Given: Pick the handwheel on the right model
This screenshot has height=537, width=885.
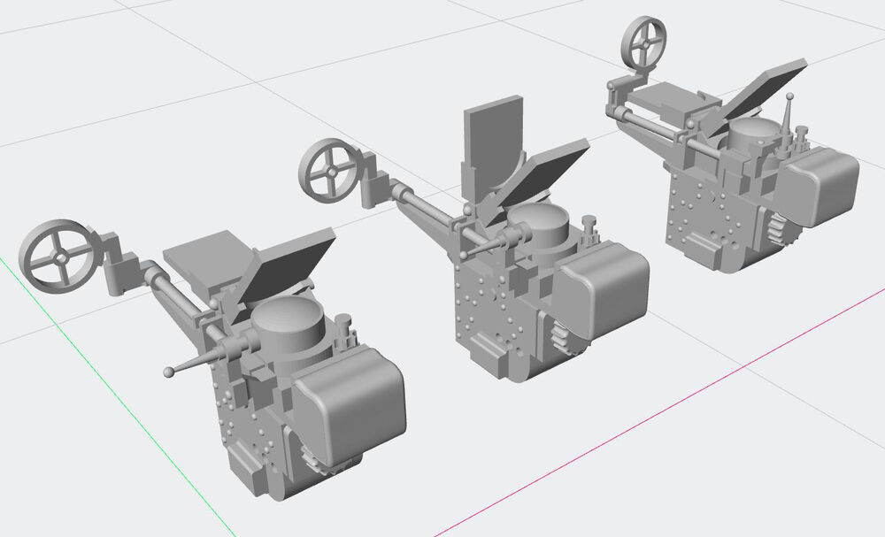Looking at the screenshot, I should pos(643,42).
